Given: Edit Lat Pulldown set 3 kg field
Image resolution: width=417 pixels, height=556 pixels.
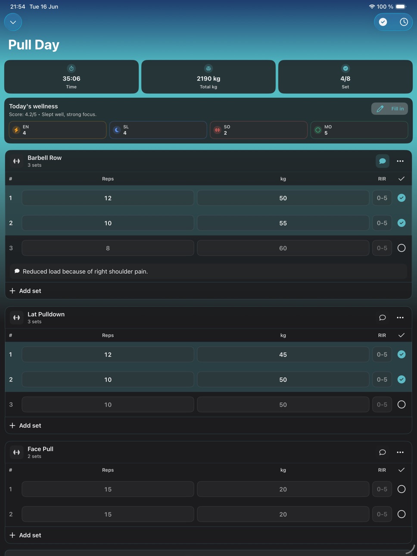Looking at the screenshot, I should point(283,404).
